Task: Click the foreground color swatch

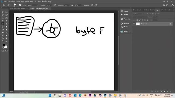Action: 4,45
